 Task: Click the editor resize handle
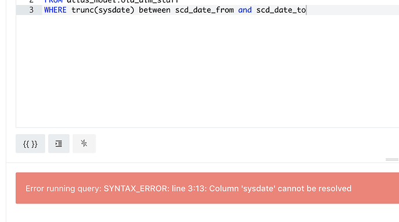pos(392,160)
